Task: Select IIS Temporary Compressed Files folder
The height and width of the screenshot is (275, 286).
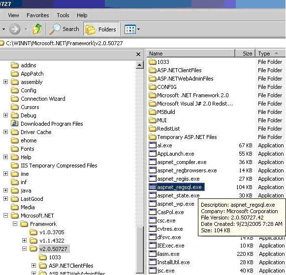Action: click(54, 165)
